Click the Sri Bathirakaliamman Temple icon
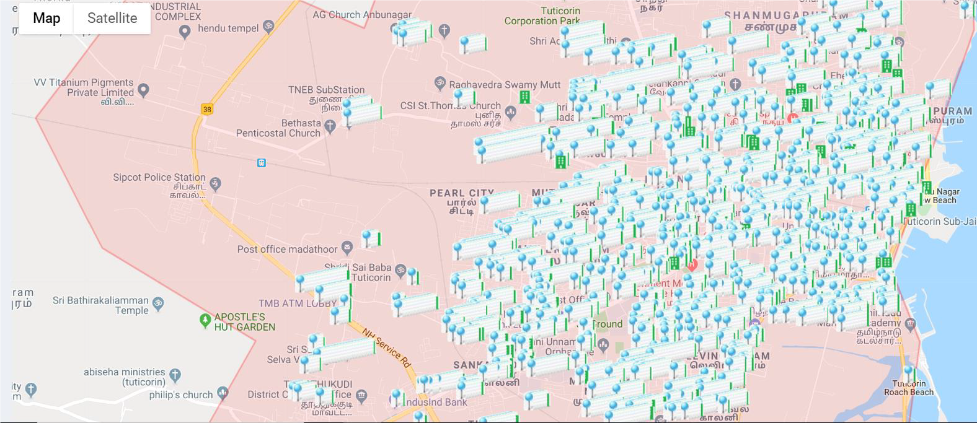 coord(158,303)
